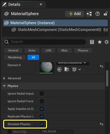The width and height of the screenshot is (110, 134).
Task: Use selected asset arrow for Element 0
Action: click(60, 70)
